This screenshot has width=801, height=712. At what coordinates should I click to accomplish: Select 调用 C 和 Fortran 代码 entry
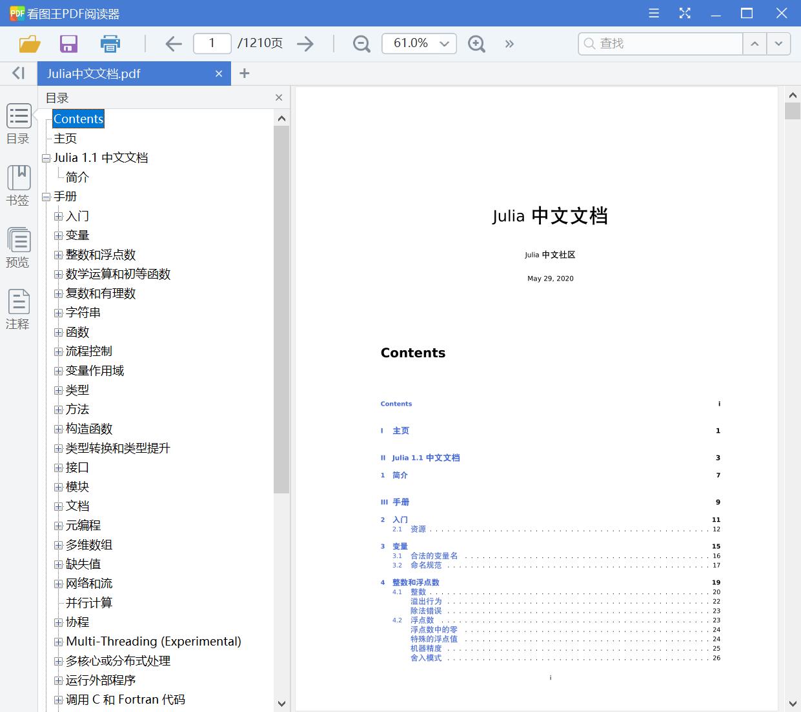point(125,699)
